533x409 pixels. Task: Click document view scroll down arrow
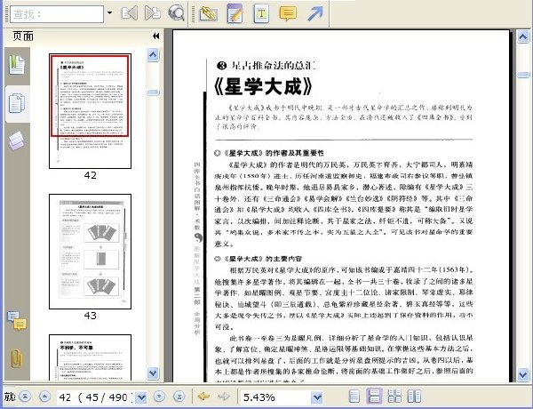click(x=523, y=375)
